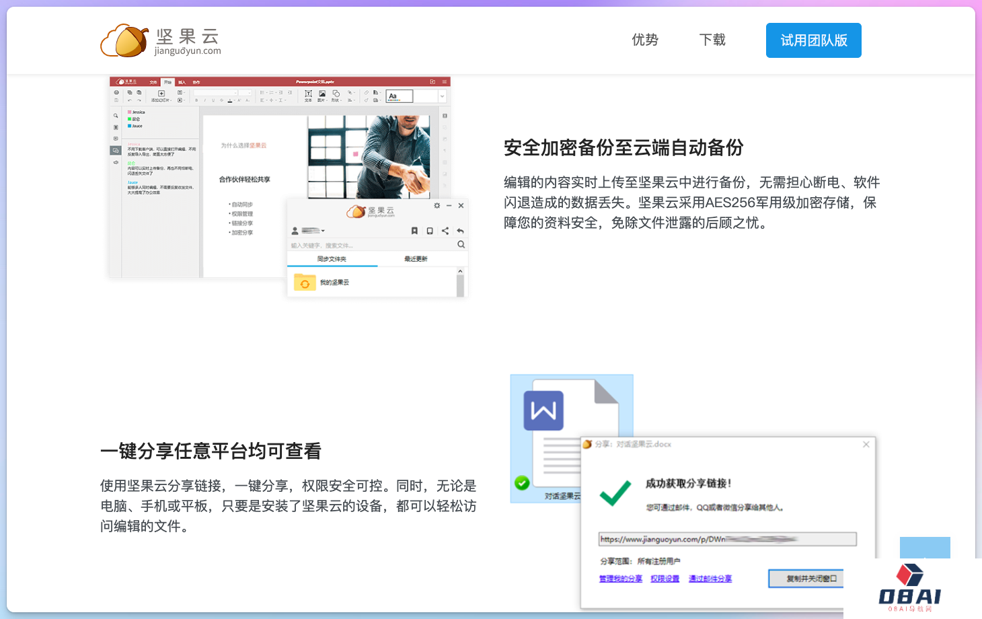This screenshot has height=619, width=982.
Task: Click the magnifier search icon in client panel
Action: pyautogui.click(x=461, y=245)
